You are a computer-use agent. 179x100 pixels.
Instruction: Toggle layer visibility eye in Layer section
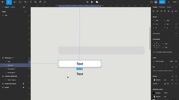pyautogui.click(x=176, y=61)
